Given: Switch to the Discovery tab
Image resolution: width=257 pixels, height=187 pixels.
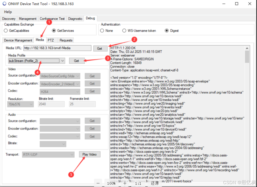Looking at the screenshot, I should click(9, 19).
